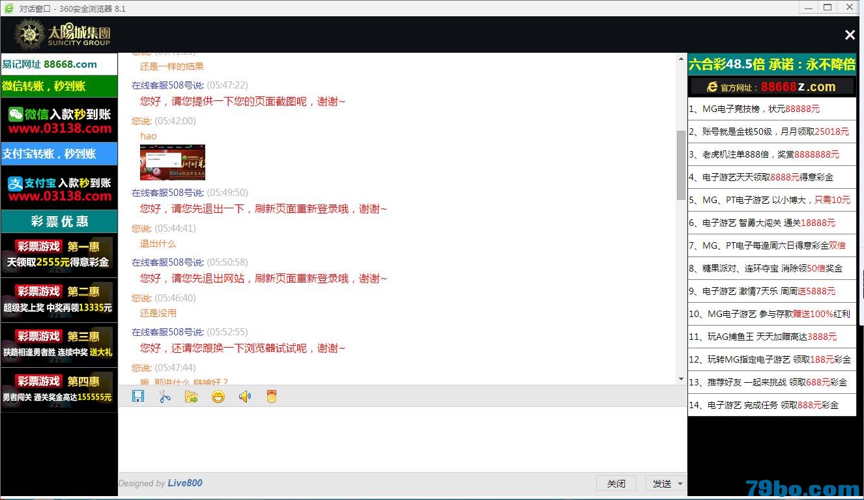The image size is (864, 500).
Task: Click the 六合彩48.5倍 banner
Action: click(772, 64)
